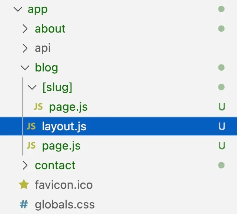Open the globals.css file
The height and width of the screenshot is (214, 237).
coord(65,204)
